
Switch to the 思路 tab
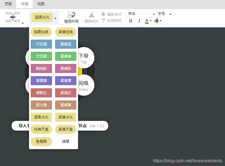tap(8, 4)
